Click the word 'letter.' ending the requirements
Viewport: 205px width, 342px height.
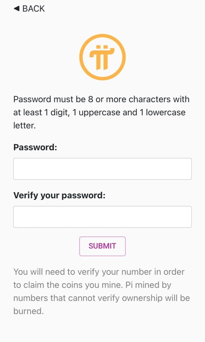pyautogui.click(x=24, y=126)
